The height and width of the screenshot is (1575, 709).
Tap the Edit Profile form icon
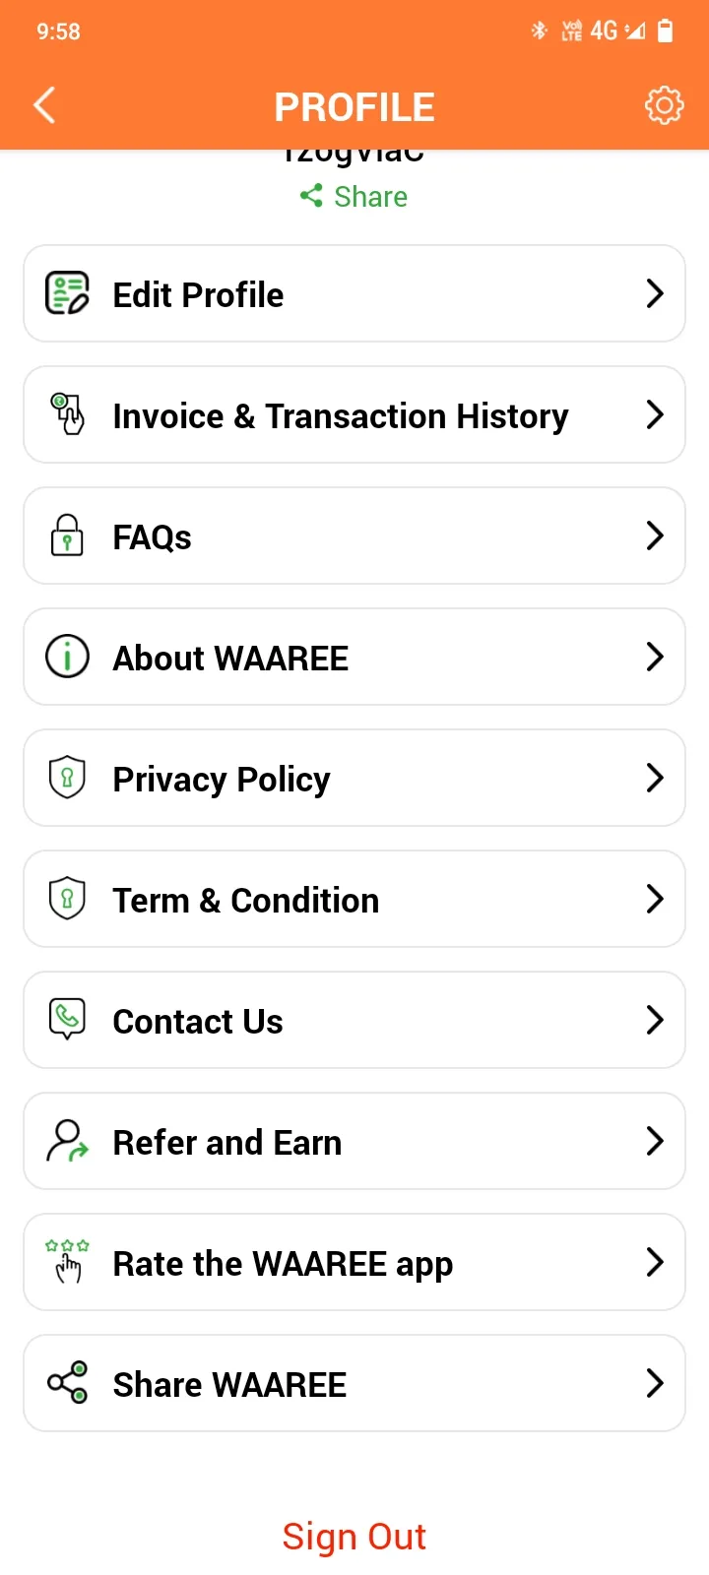[67, 293]
